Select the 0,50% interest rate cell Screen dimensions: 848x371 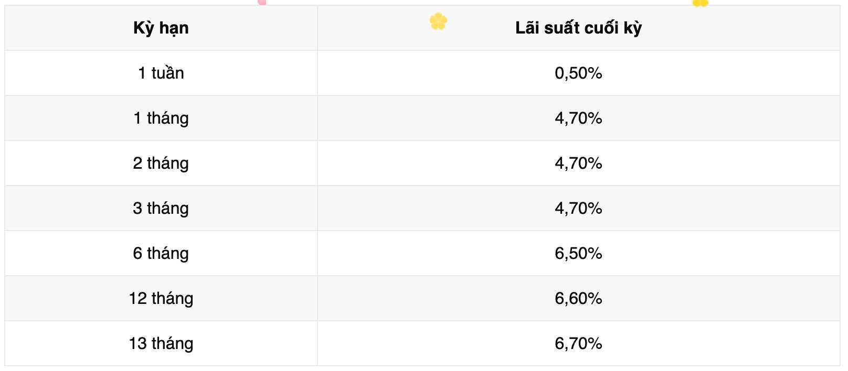pyautogui.click(x=578, y=73)
